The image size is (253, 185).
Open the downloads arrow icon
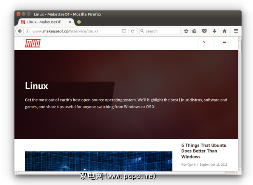coord(214,31)
